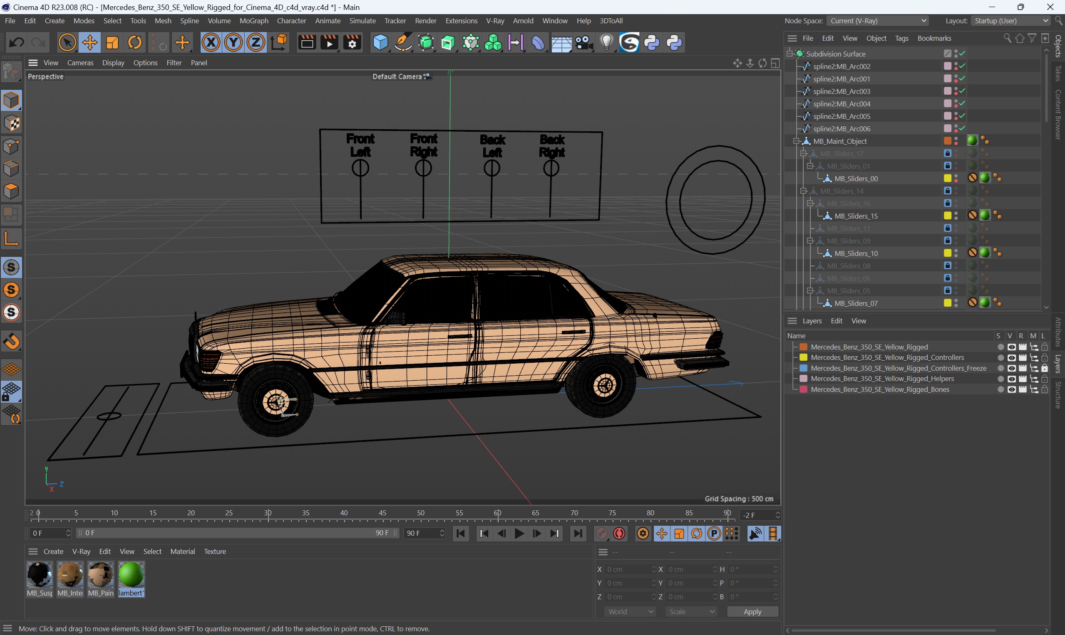This screenshot has height=635, width=1065.
Task: Toggle Autokeying red button
Action: (619, 533)
